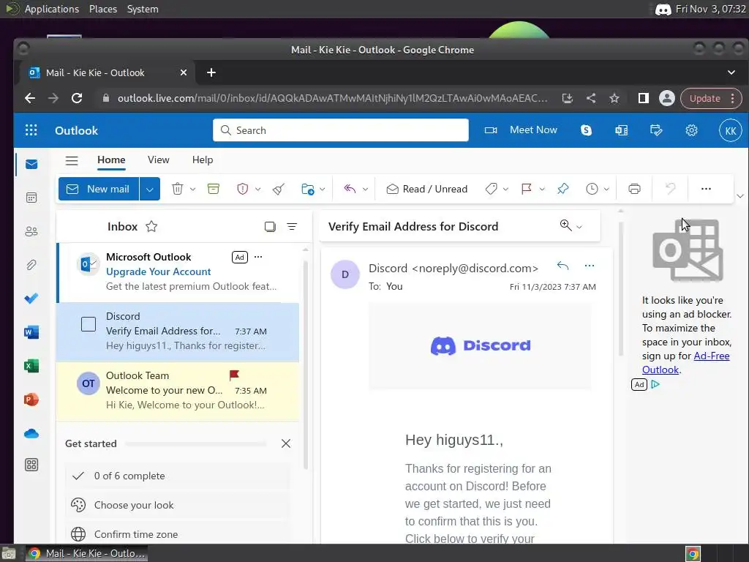Open OneDrive cloud icon

pos(31,433)
